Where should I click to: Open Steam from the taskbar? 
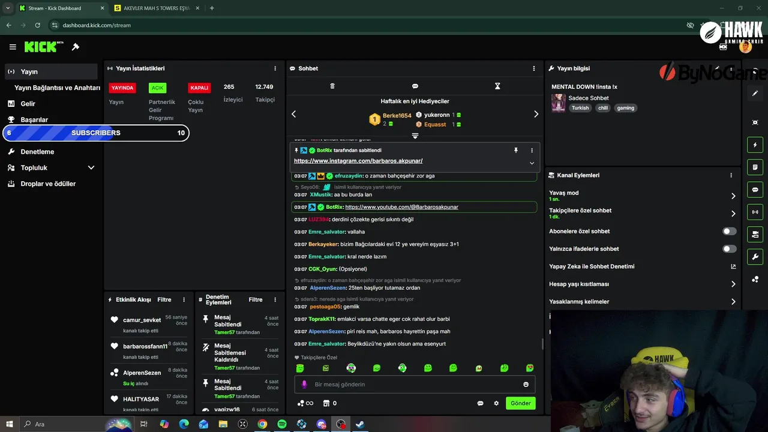click(360, 424)
